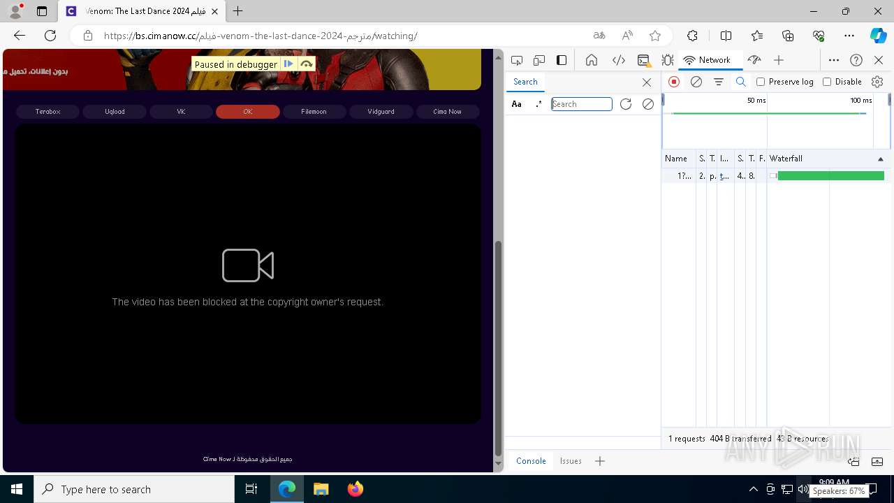This screenshot has width=894, height=503.
Task: Click the page vertical scrollbar
Action: point(498,347)
